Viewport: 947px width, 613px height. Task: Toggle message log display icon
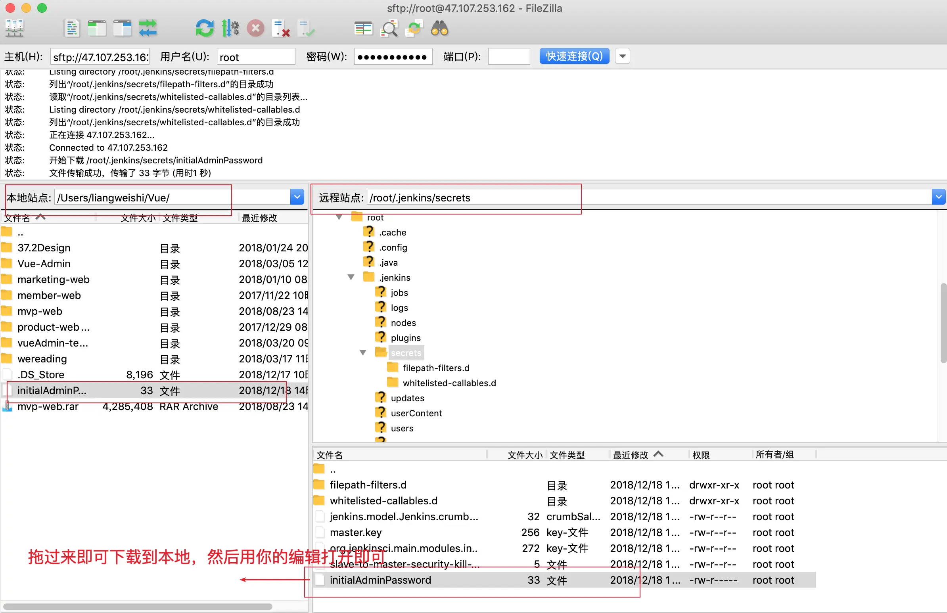click(72, 29)
